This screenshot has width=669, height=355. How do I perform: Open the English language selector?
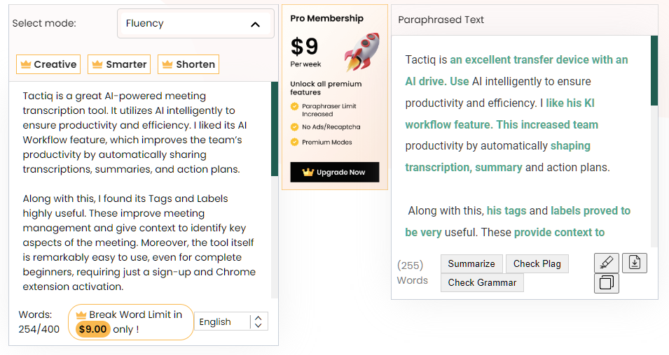[230, 321]
